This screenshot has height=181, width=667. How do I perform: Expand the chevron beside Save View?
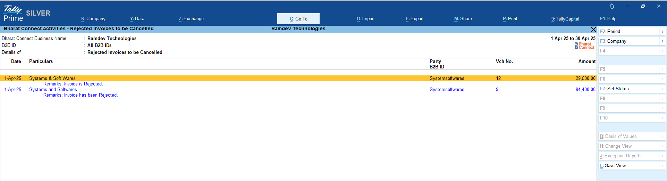point(662,166)
